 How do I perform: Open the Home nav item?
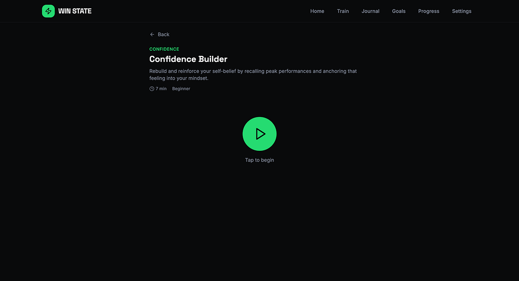(317, 11)
